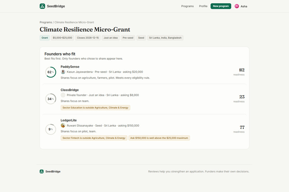Viewport: 289px width, 192px height.
Task: Click the Seed stage tag
Action: (141, 38)
